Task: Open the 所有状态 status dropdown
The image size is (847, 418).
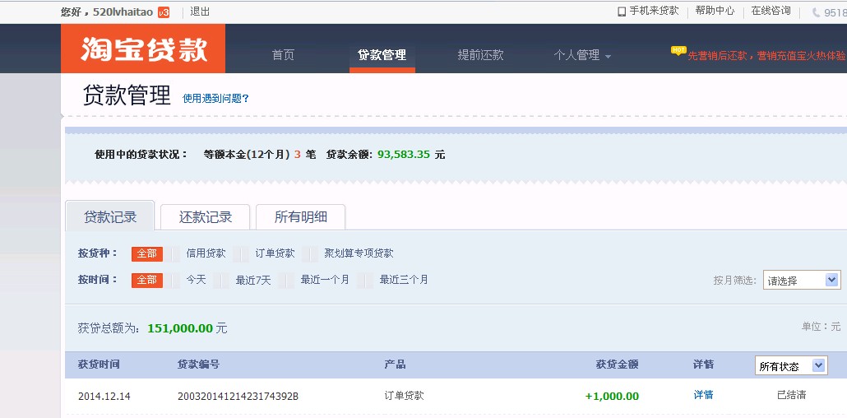Action: point(791,365)
